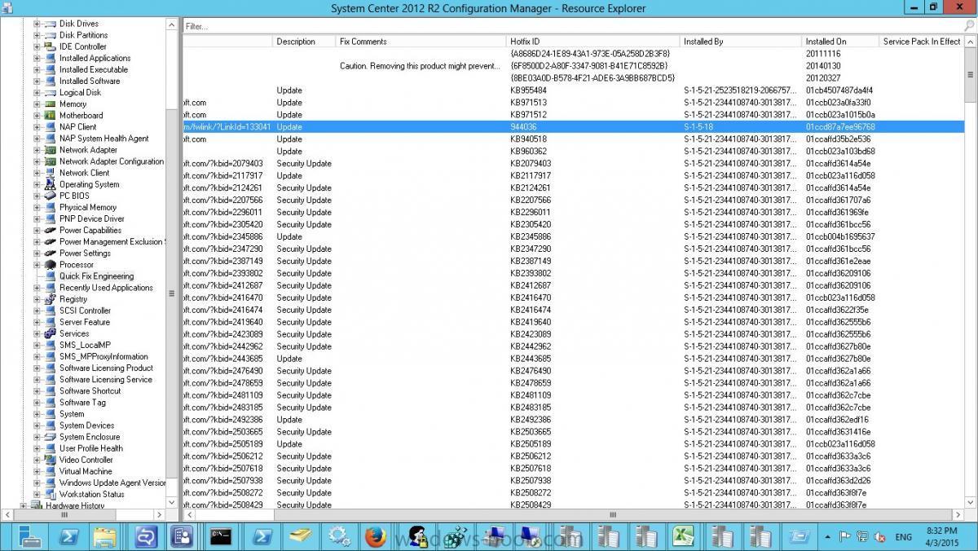Expand the Physical Memory node

37,207
